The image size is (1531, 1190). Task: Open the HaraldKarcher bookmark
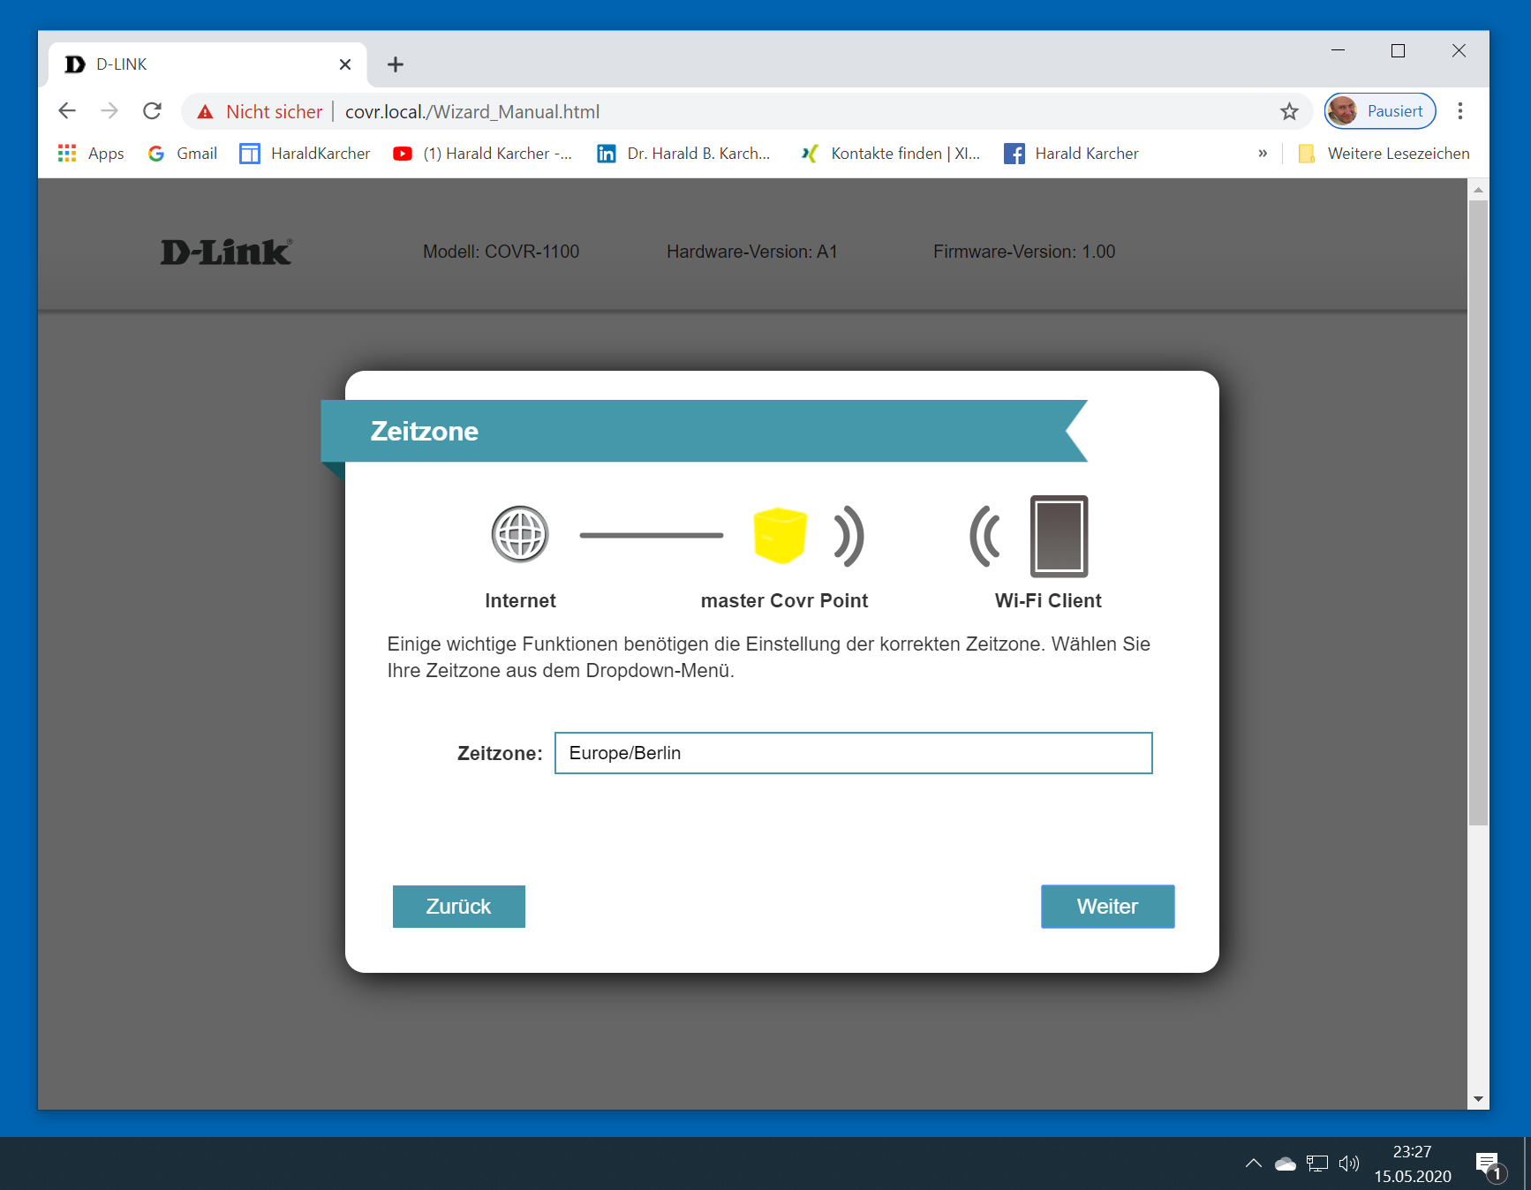(x=305, y=154)
